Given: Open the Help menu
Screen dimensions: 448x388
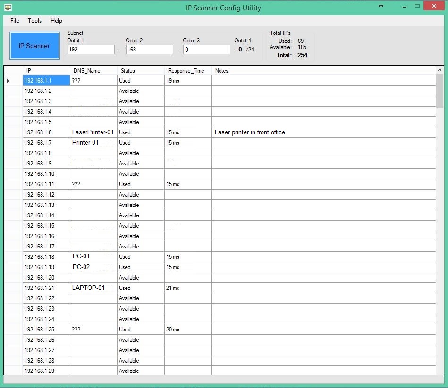Looking at the screenshot, I should pyautogui.click(x=56, y=21).
